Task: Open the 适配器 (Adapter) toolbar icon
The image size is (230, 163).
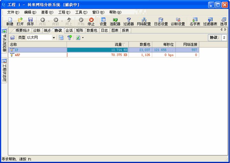Action: coord(115,20)
